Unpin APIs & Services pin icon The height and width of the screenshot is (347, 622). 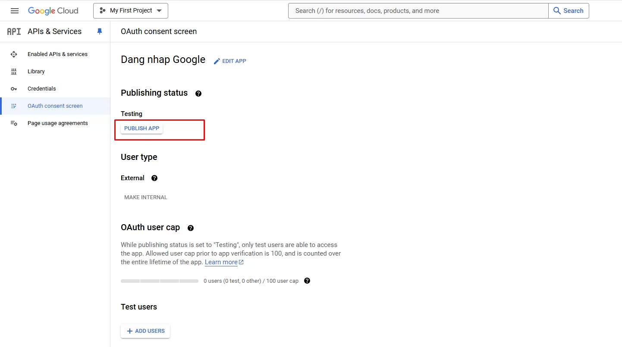pyautogui.click(x=100, y=31)
